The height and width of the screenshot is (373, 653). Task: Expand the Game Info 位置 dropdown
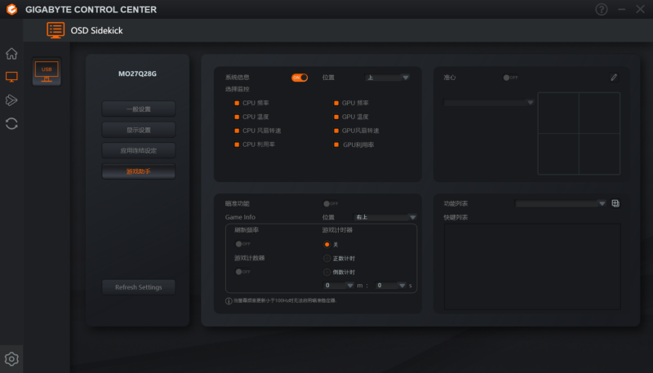385,217
